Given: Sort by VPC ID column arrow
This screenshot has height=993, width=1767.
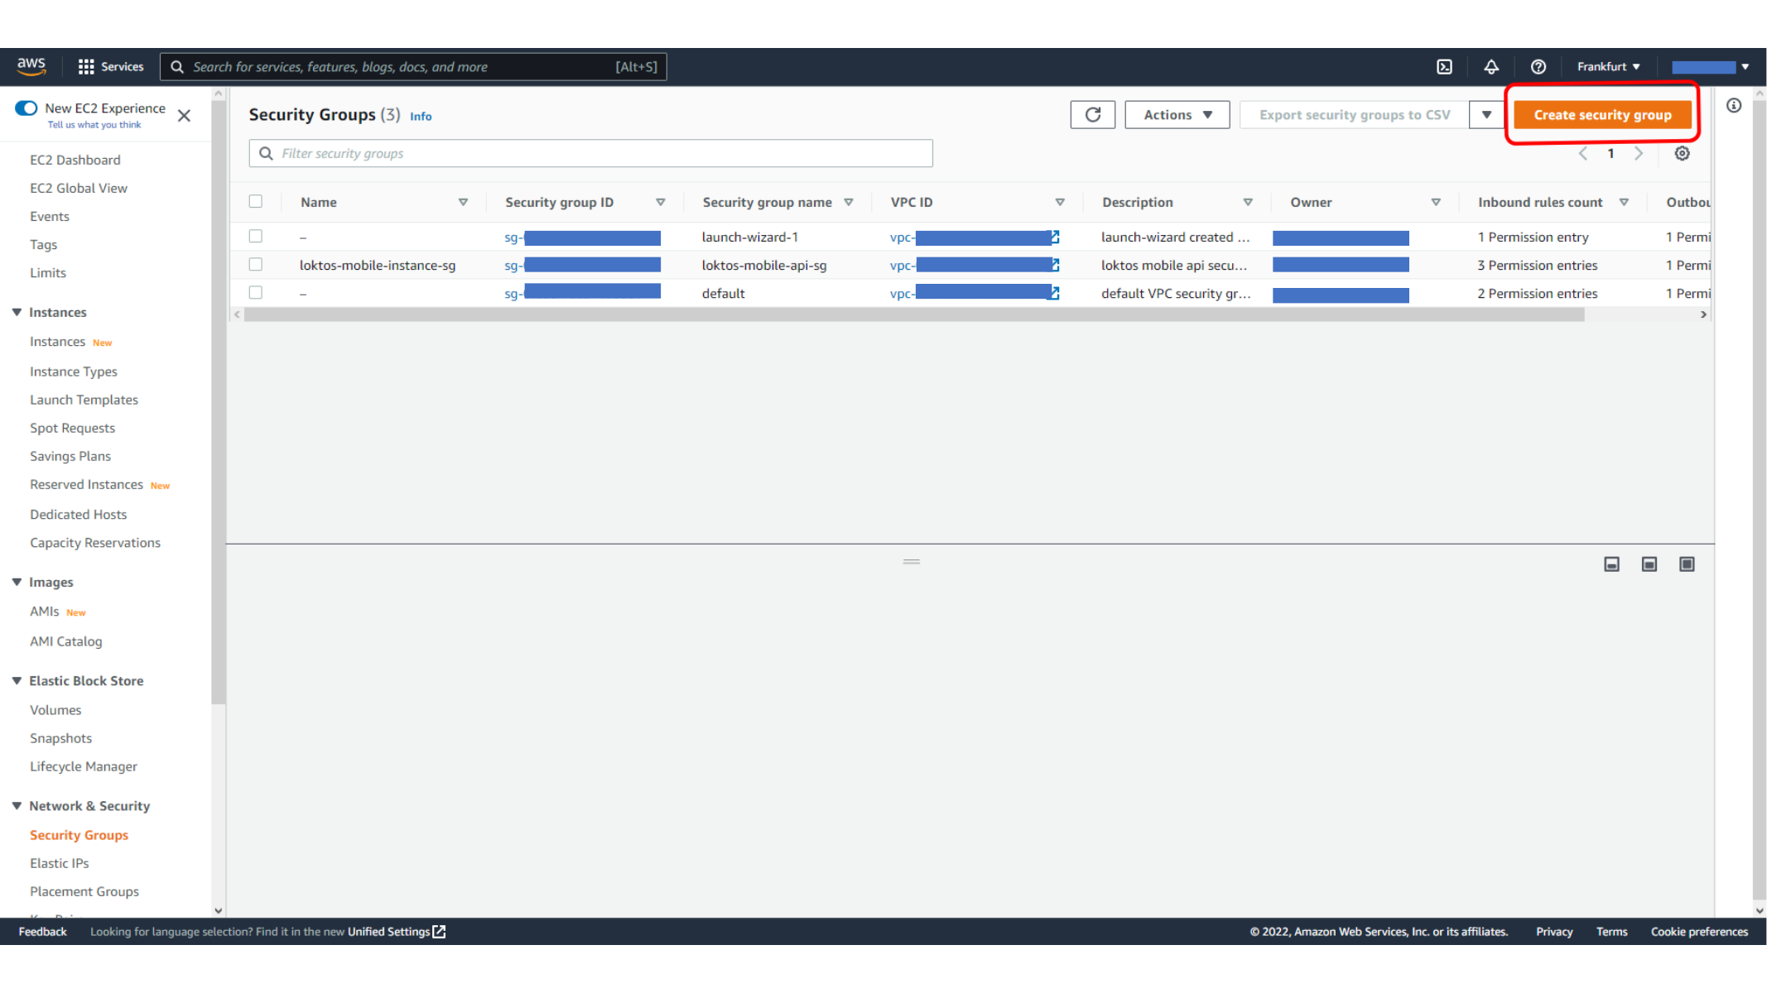Looking at the screenshot, I should (1059, 202).
